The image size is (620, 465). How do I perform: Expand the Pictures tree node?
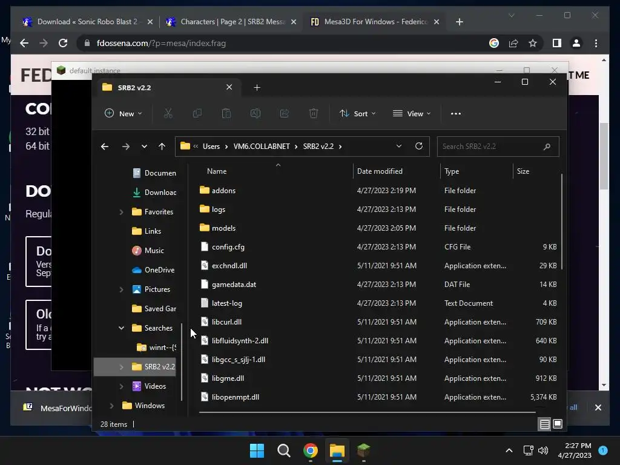(x=121, y=289)
